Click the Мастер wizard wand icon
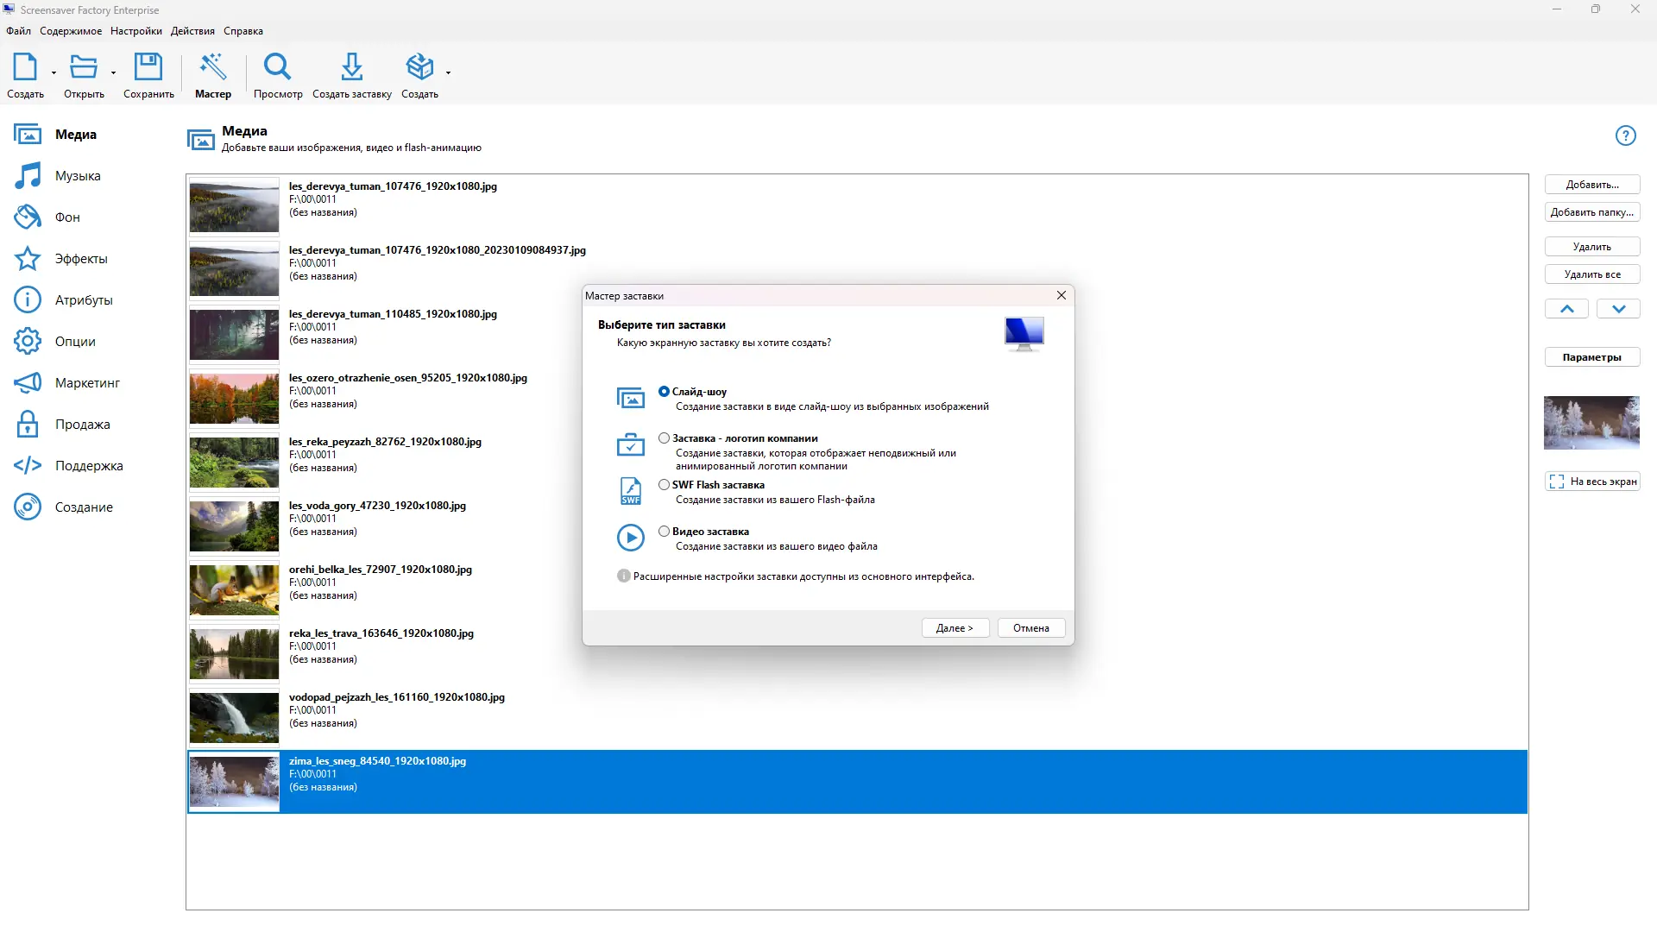1657x932 pixels. point(212,67)
